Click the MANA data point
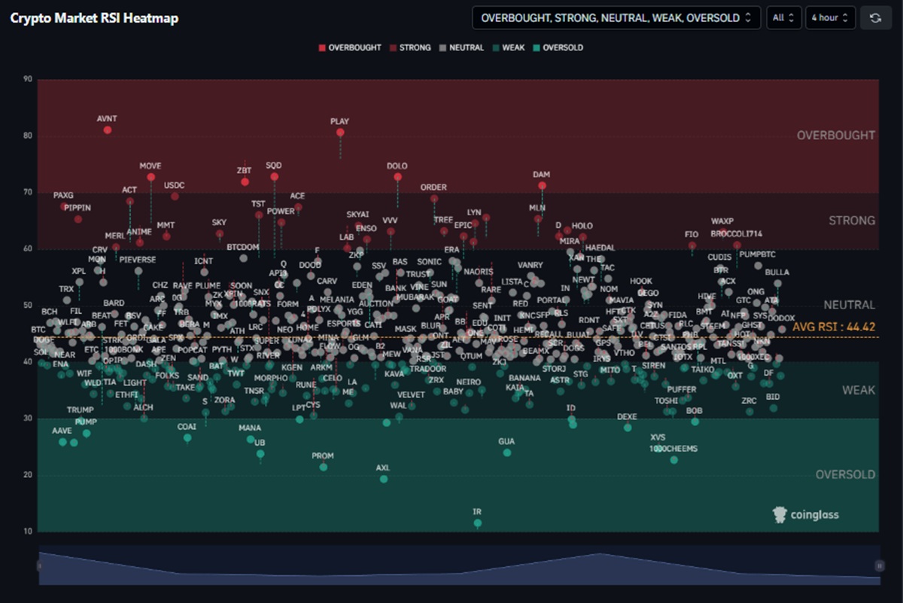903x603 pixels. coord(251,439)
